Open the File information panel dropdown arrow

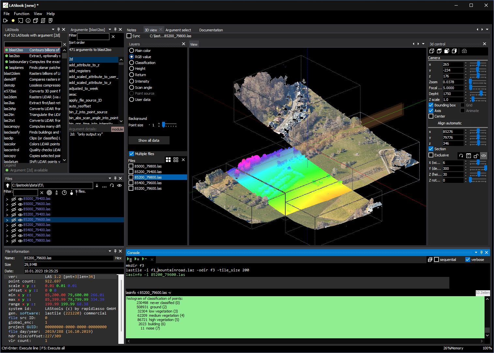coord(110,251)
